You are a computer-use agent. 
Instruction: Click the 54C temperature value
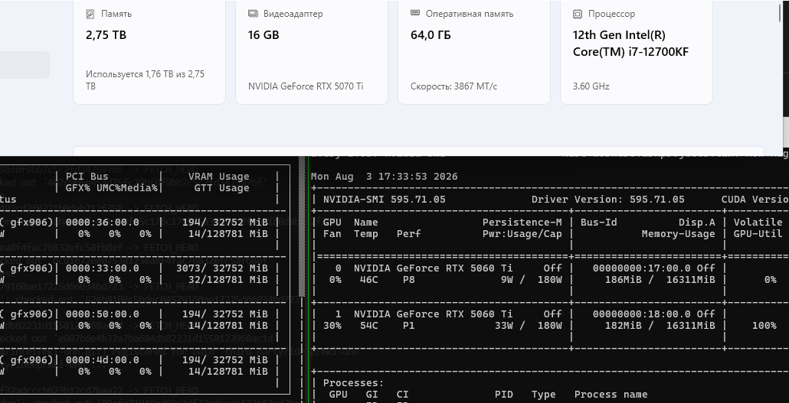pos(368,326)
